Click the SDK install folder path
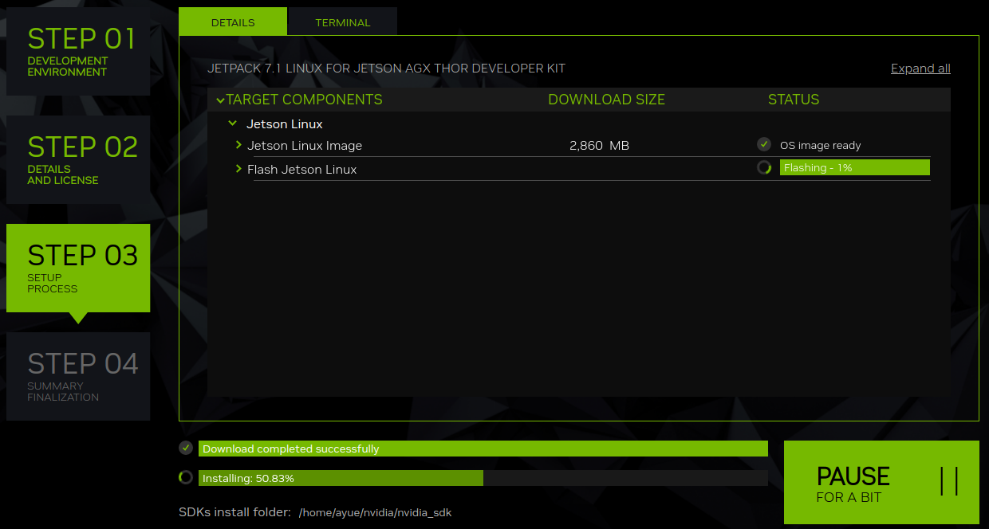The image size is (989, 529). click(375, 512)
